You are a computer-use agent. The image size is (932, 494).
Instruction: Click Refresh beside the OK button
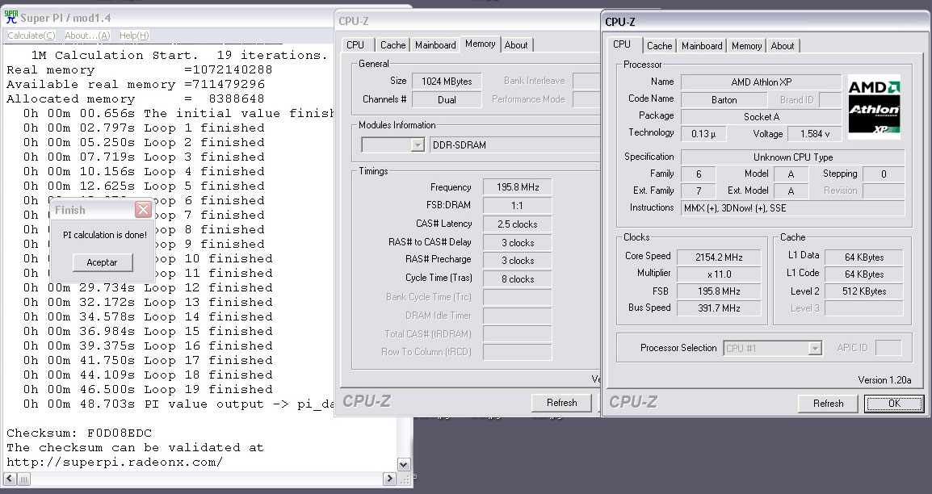point(828,404)
